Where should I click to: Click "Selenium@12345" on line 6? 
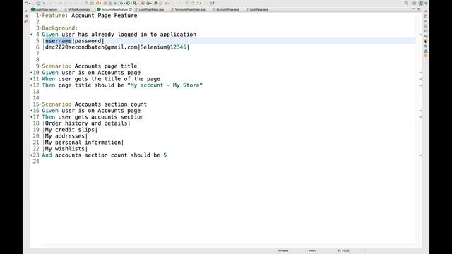pyautogui.click(x=163, y=47)
